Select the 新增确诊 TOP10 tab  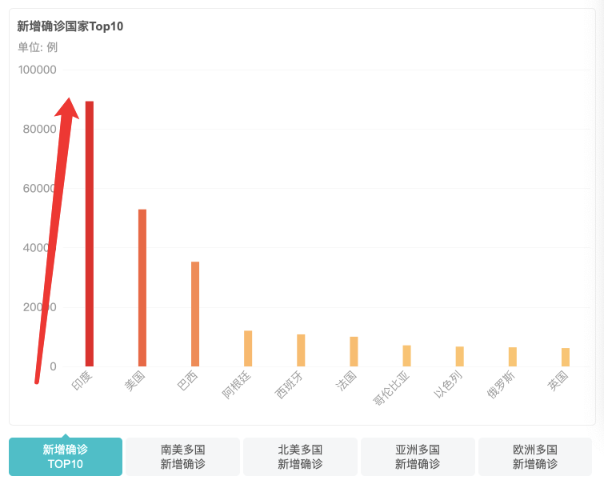coord(66,457)
